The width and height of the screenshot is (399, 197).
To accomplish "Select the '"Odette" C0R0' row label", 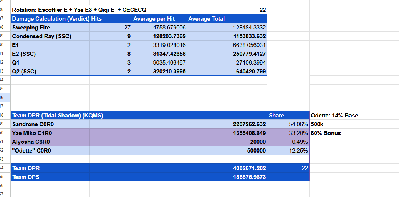I will [50, 150].
